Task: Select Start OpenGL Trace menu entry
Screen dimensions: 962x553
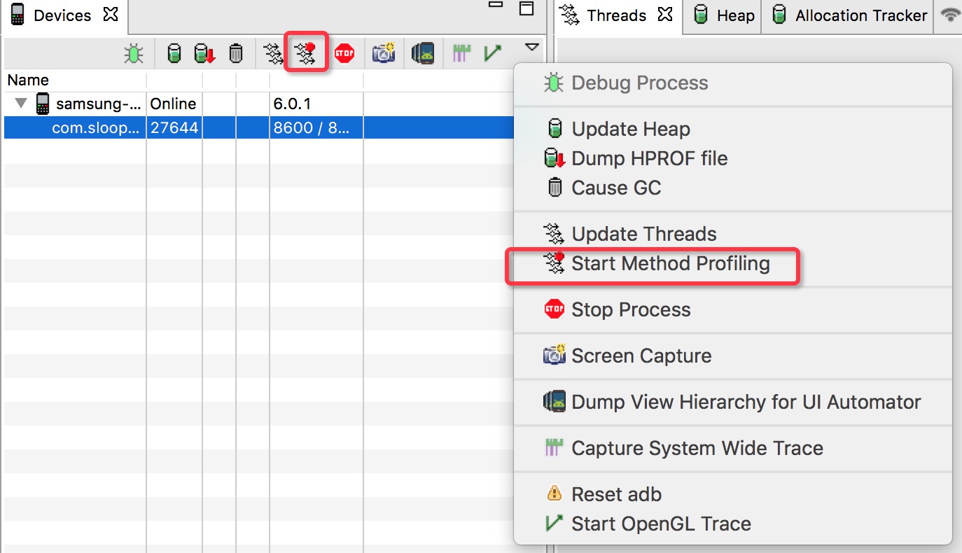Action: pyautogui.click(x=733, y=524)
